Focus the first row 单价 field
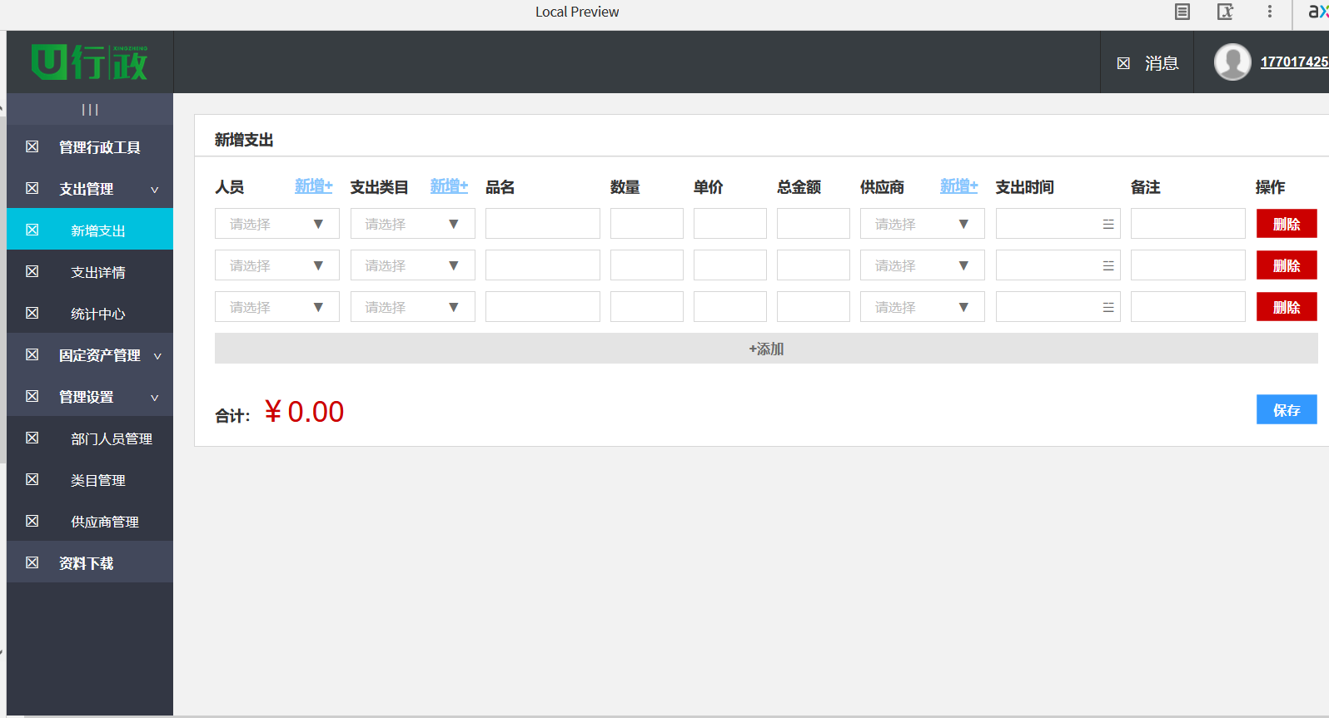 coord(730,224)
